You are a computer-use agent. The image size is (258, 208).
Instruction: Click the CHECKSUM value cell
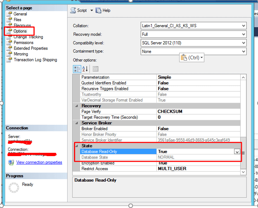pyautogui.click(x=198, y=112)
